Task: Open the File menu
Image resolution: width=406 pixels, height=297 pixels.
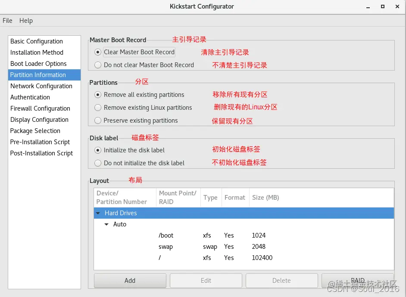Action: click(7, 20)
